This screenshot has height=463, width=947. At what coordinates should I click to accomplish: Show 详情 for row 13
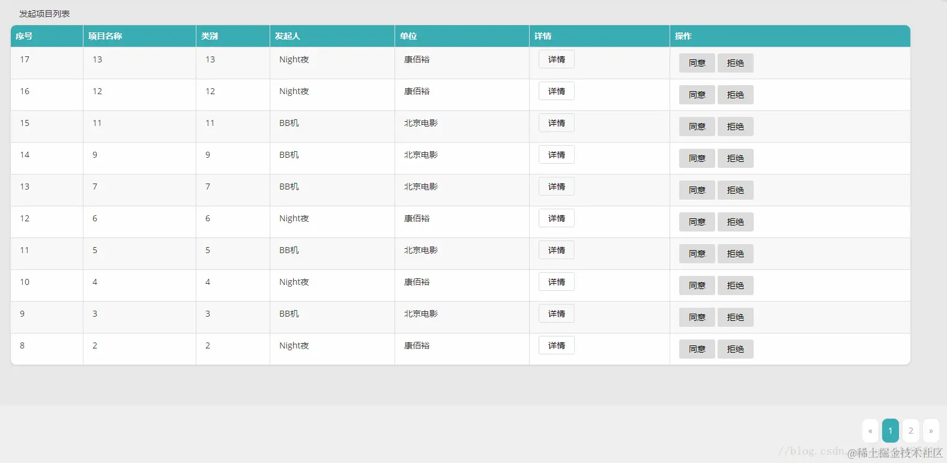tap(556, 187)
